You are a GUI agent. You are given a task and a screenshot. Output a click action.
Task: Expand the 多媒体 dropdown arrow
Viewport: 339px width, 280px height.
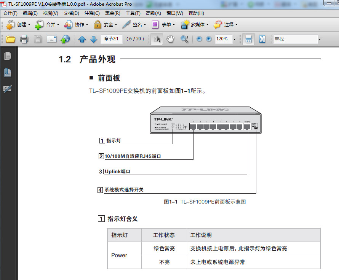[207, 25]
